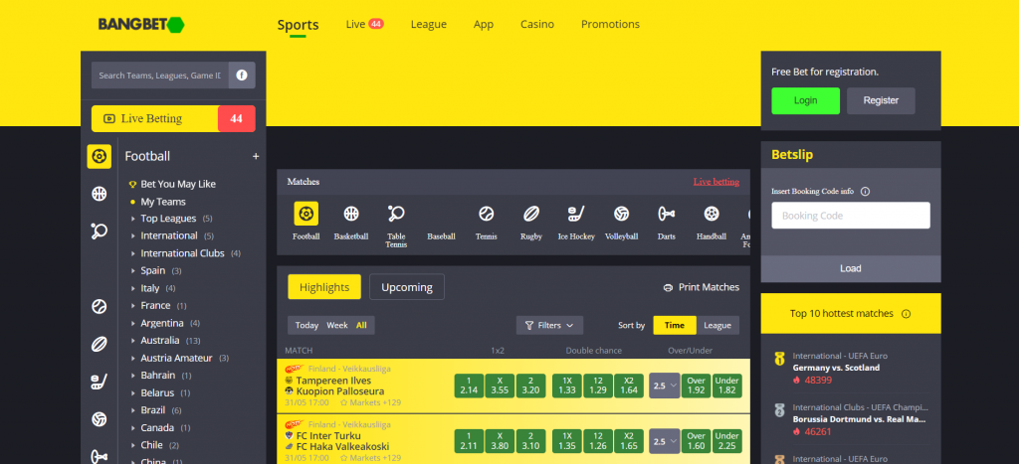Select the football icon in the left sidebar
Screen dimensions: 1019x464
pyautogui.click(x=99, y=156)
